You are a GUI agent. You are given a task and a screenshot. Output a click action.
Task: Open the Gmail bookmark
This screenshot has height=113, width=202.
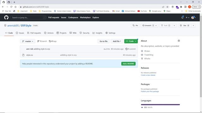point(116,11)
